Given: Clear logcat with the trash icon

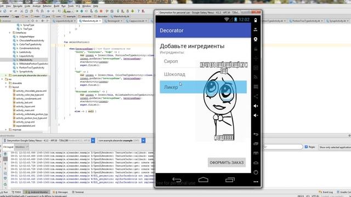Looking at the screenshot, I should (5, 154).
